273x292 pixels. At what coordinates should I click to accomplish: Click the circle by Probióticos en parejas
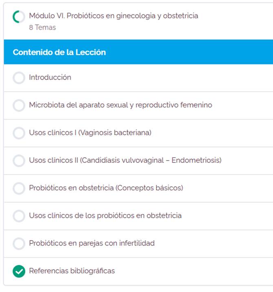(x=19, y=244)
